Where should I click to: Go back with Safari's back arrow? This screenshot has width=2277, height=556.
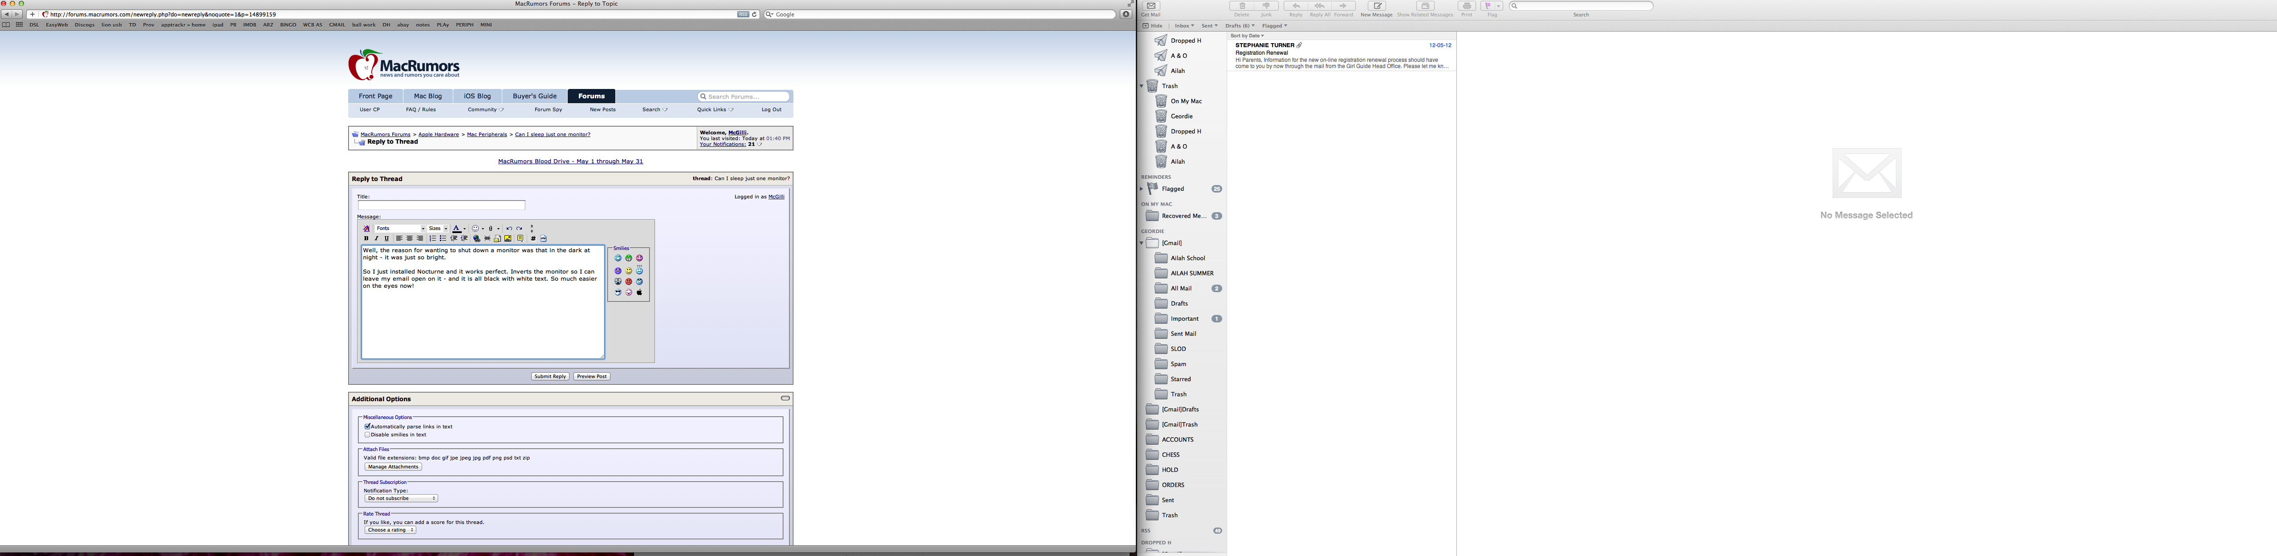click(6, 14)
